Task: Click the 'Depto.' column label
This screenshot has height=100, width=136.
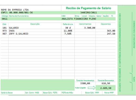Action: coord(92,16)
